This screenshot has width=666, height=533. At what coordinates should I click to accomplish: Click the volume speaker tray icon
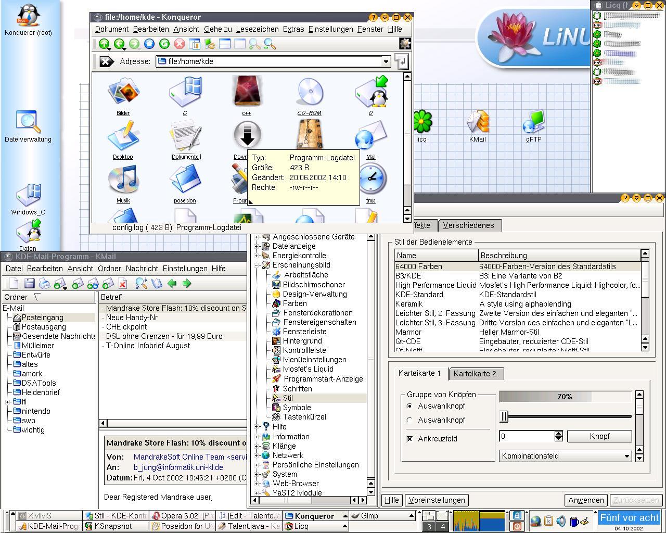(561, 521)
